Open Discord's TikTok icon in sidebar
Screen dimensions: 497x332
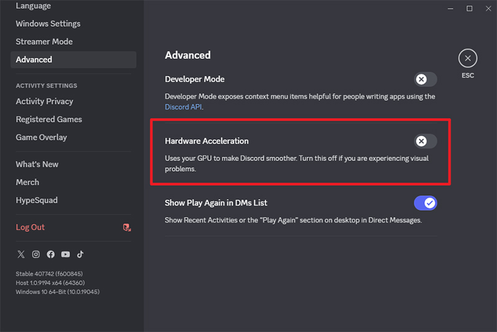click(80, 254)
